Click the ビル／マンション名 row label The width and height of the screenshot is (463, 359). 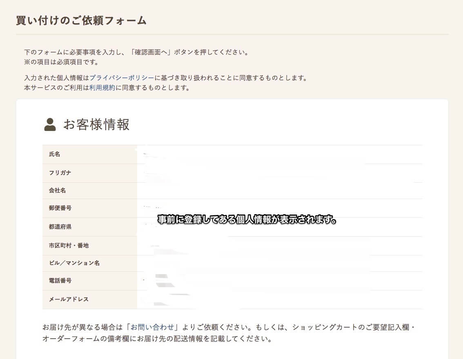click(74, 263)
